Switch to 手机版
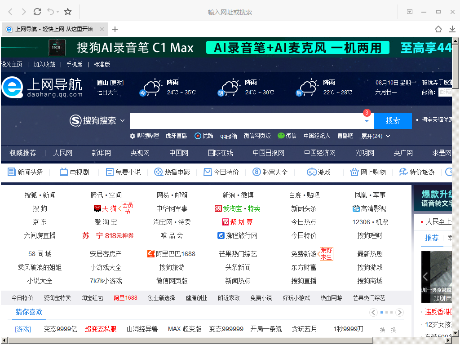This screenshot has height=345, width=460. pyautogui.click(x=74, y=65)
